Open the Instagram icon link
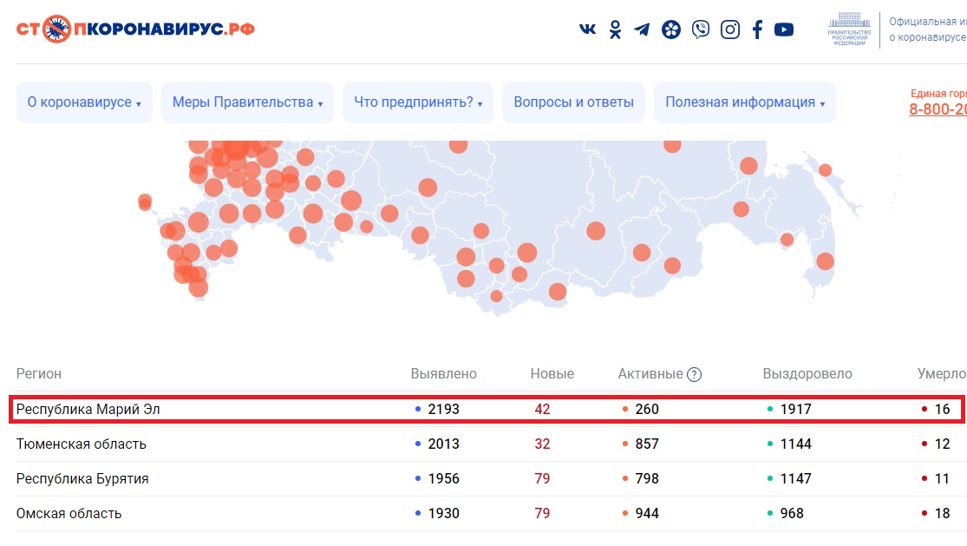This screenshot has width=967, height=546. click(x=730, y=30)
